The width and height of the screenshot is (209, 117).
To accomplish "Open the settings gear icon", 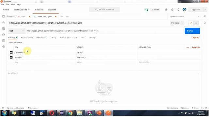I will tap(172, 10).
